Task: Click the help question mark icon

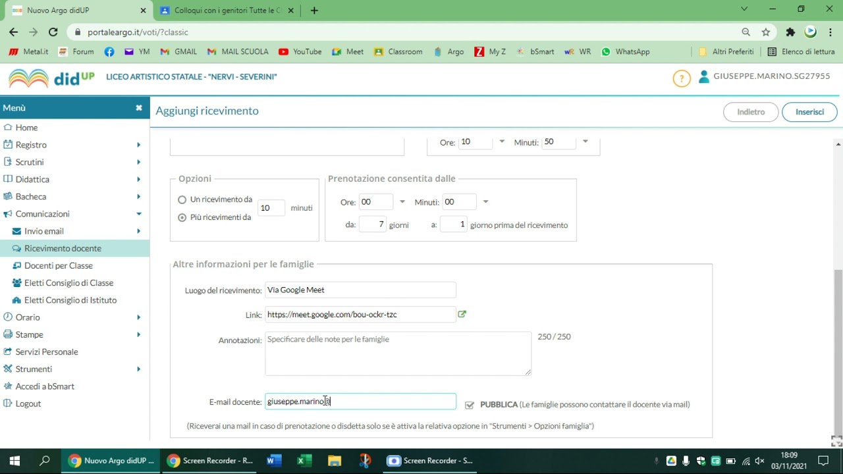Action: [682, 78]
